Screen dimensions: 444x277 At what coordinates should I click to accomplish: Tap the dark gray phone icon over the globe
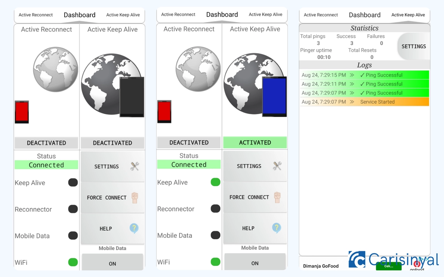pyautogui.click(x=132, y=97)
